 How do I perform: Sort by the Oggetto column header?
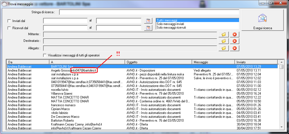pyautogui.click(x=158, y=62)
